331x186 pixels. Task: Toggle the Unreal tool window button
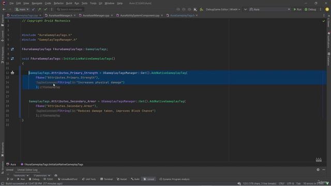tap(149, 179)
